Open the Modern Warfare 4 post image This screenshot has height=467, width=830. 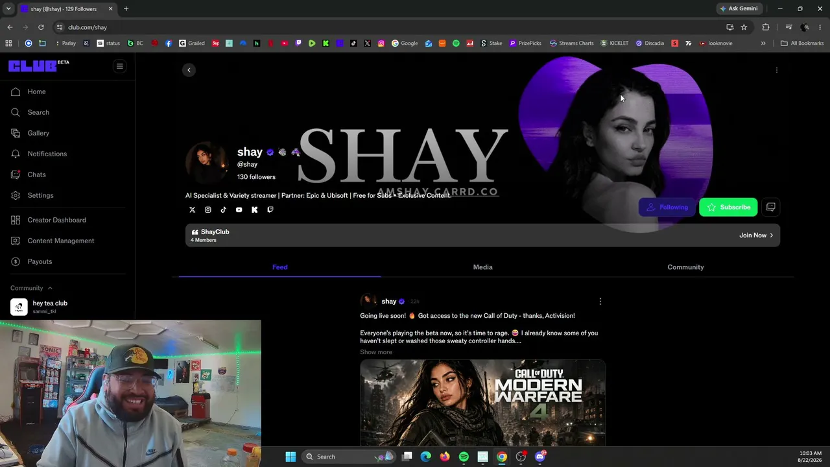[483, 403]
